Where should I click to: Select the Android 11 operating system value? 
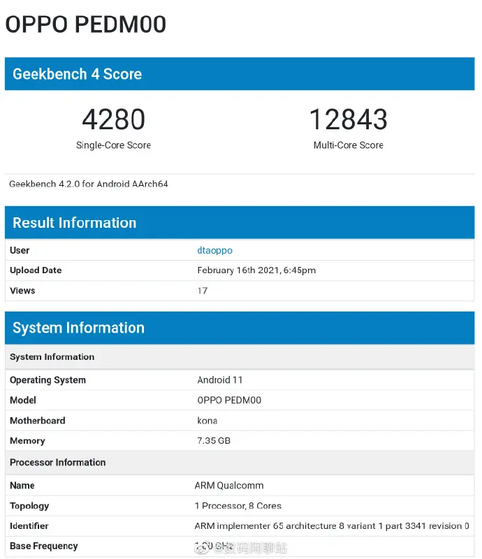point(219,380)
